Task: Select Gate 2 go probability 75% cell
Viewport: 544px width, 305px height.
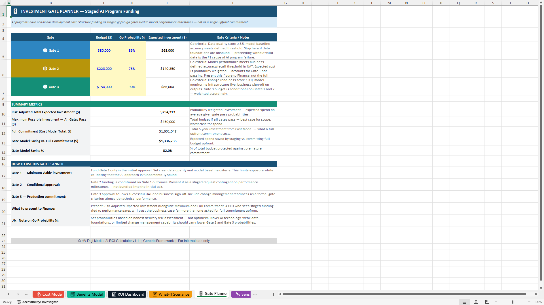Action: (132, 69)
